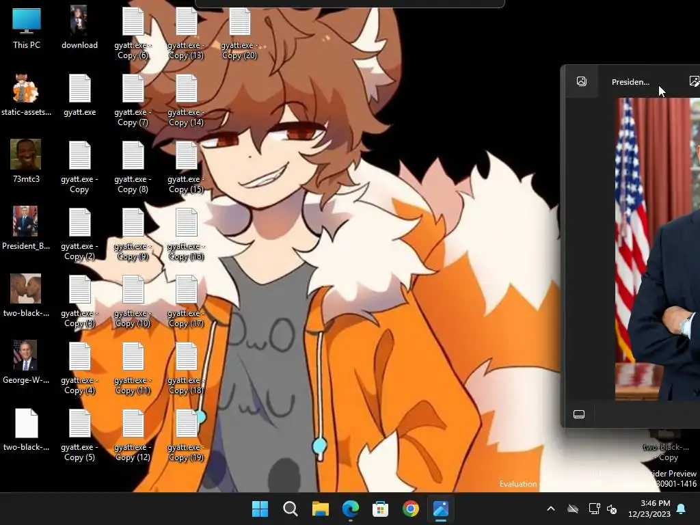Image resolution: width=700 pixels, height=525 pixels.
Task: Show hidden system tray icons
Action: point(551,509)
